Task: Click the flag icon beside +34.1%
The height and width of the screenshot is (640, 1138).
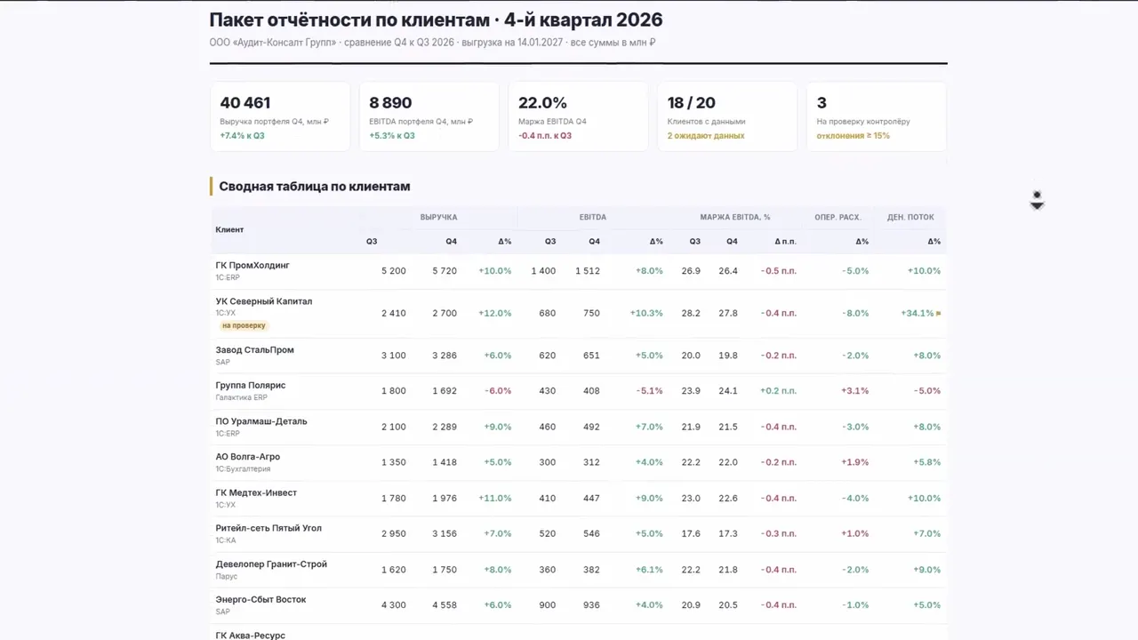Action: click(x=939, y=314)
